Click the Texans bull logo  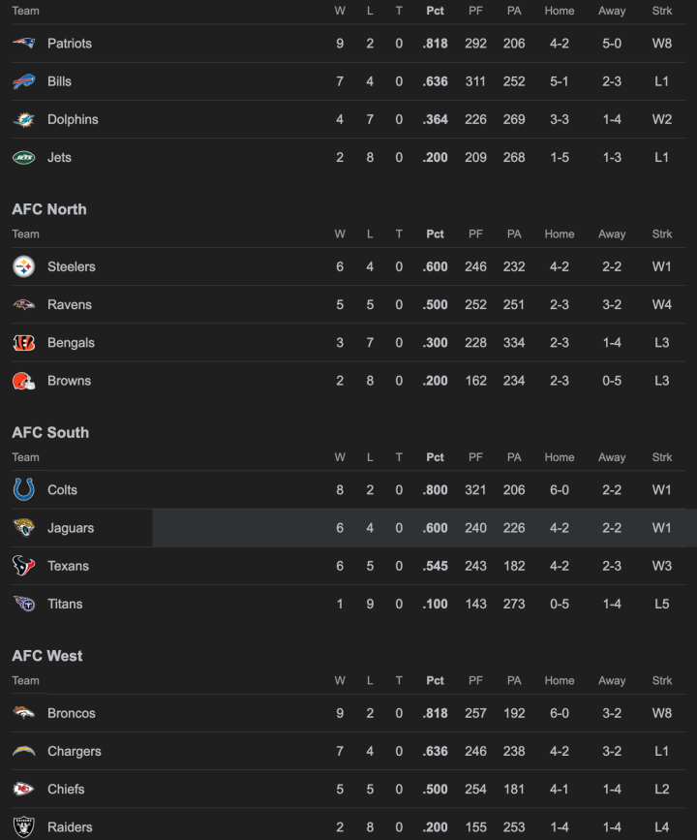(24, 566)
